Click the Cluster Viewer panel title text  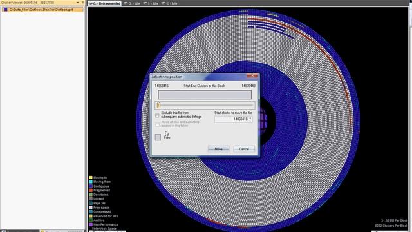point(28,3)
